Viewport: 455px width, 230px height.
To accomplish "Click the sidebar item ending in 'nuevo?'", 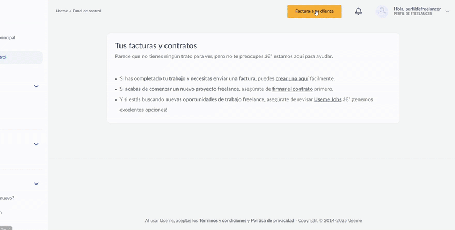I will pyautogui.click(x=7, y=198).
